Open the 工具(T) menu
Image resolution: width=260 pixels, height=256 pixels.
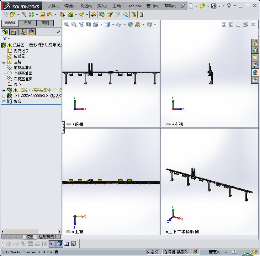(x=118, y=6)
